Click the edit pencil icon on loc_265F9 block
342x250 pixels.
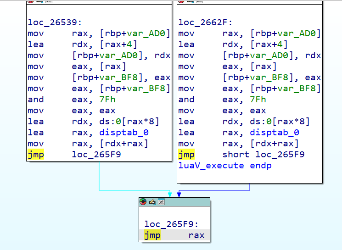coord(152,202)
